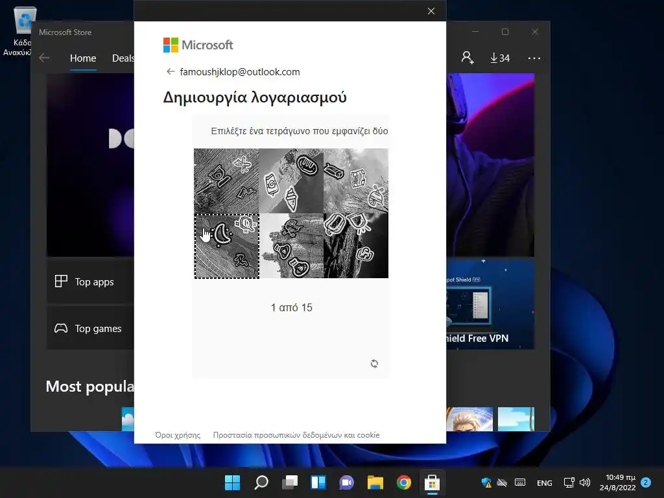The height and width of the screenshot is (498, 664).
Task: Change input language ENG
Action: (x=544, y=482)
